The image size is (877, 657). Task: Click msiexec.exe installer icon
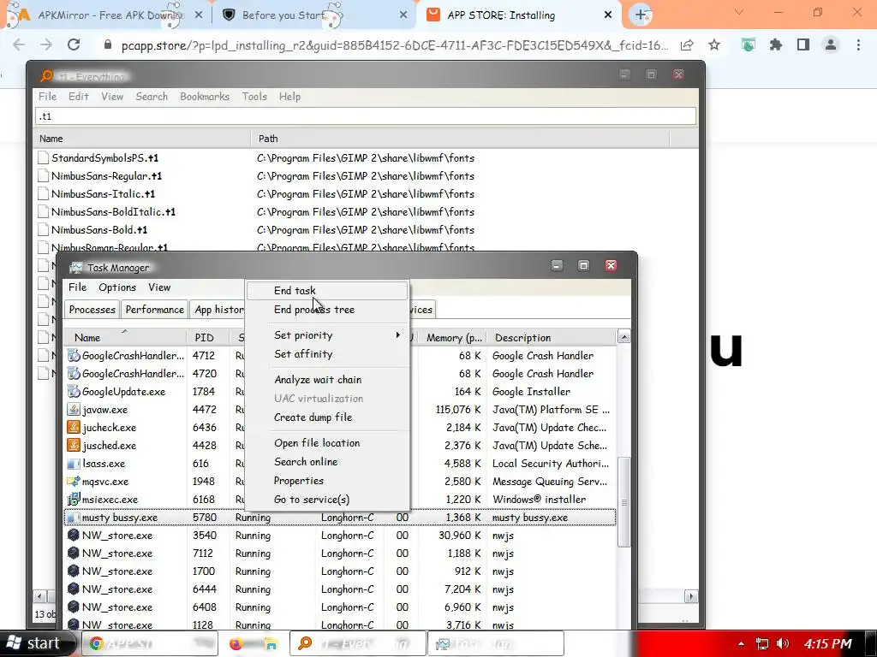(74, 499)
